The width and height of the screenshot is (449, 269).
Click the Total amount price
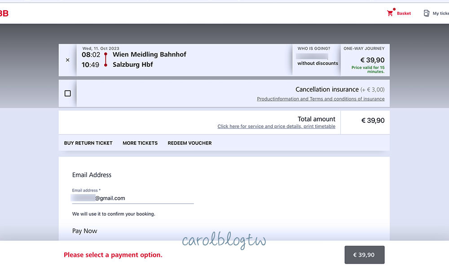(x=373, y=121)
